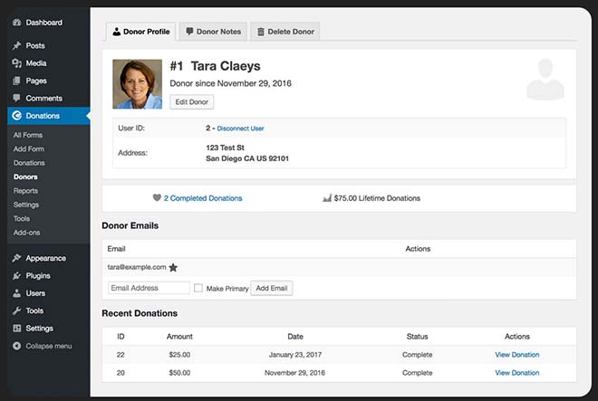Switch to the Donor Notes tab
Viewport: 598px width, 401px height.
point(213,32)
